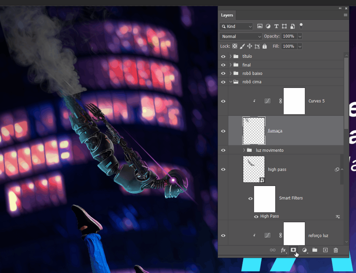
Task: Select the Layers tab
Action: click(227, 15)
